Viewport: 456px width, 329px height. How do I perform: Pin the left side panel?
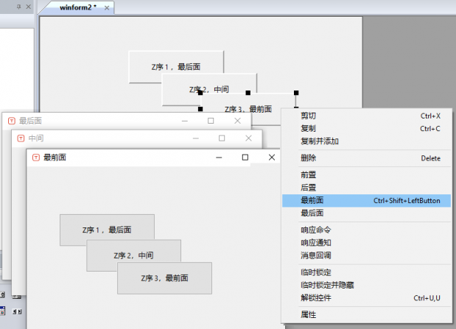pos(19,7)
